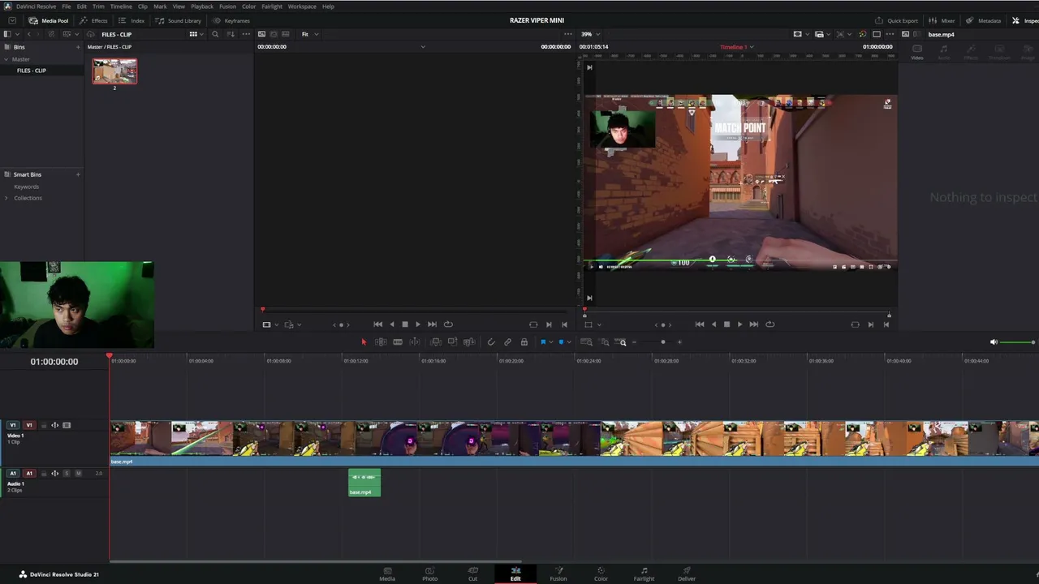Open the Metadata panel
The height and width of the screenshot is (584, 1039).
point(983,20)
